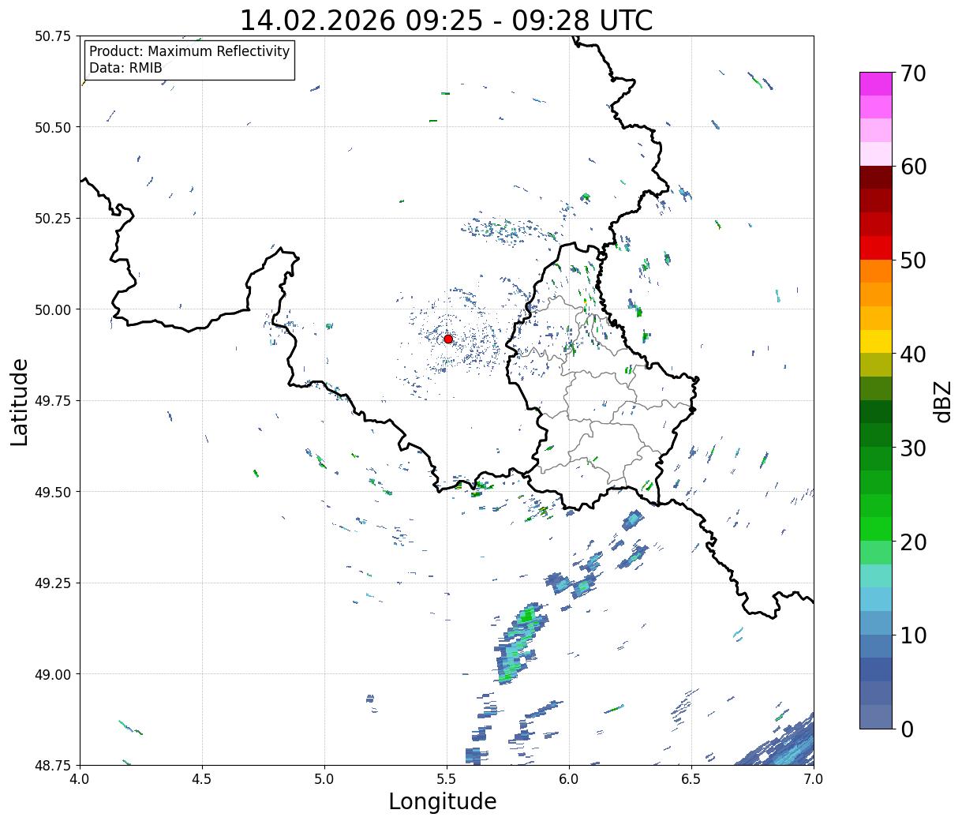Click the colorbar tick label 30

(x=913, y=448)
